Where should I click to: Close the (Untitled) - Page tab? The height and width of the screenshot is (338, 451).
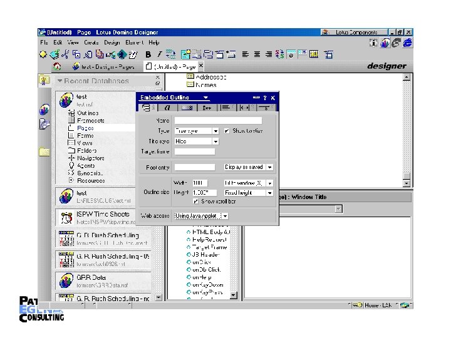(x=201, y=66)
